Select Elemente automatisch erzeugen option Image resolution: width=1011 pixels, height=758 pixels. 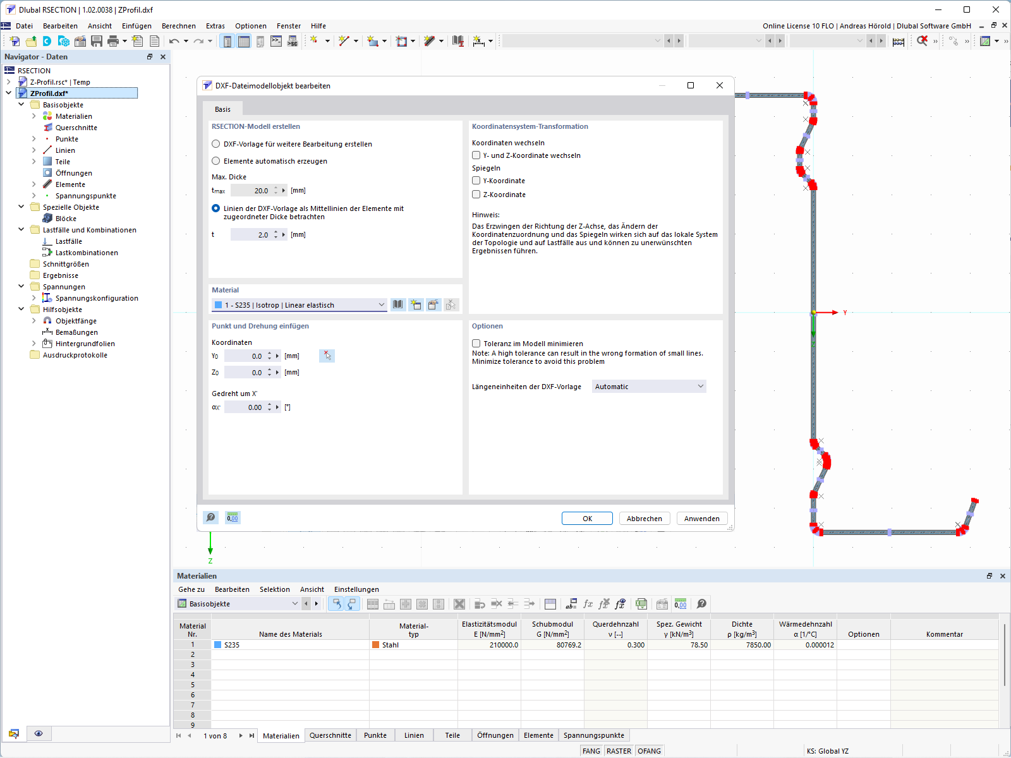[x=216, y=161]
